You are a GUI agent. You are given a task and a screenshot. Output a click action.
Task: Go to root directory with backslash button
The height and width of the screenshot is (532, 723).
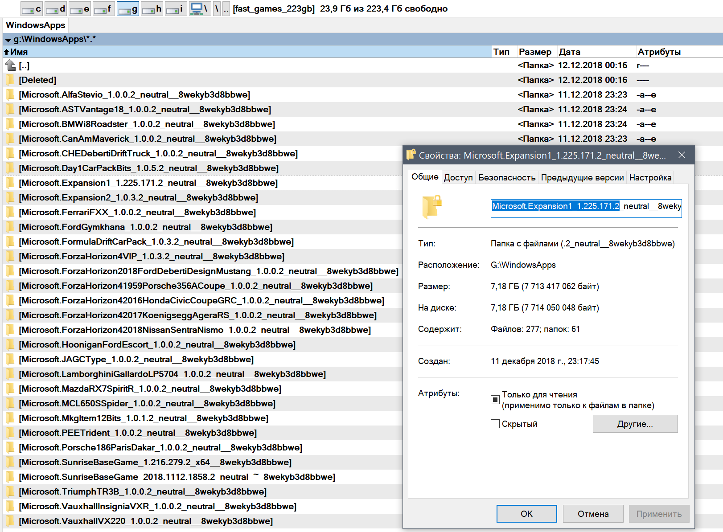coord(217,9)
